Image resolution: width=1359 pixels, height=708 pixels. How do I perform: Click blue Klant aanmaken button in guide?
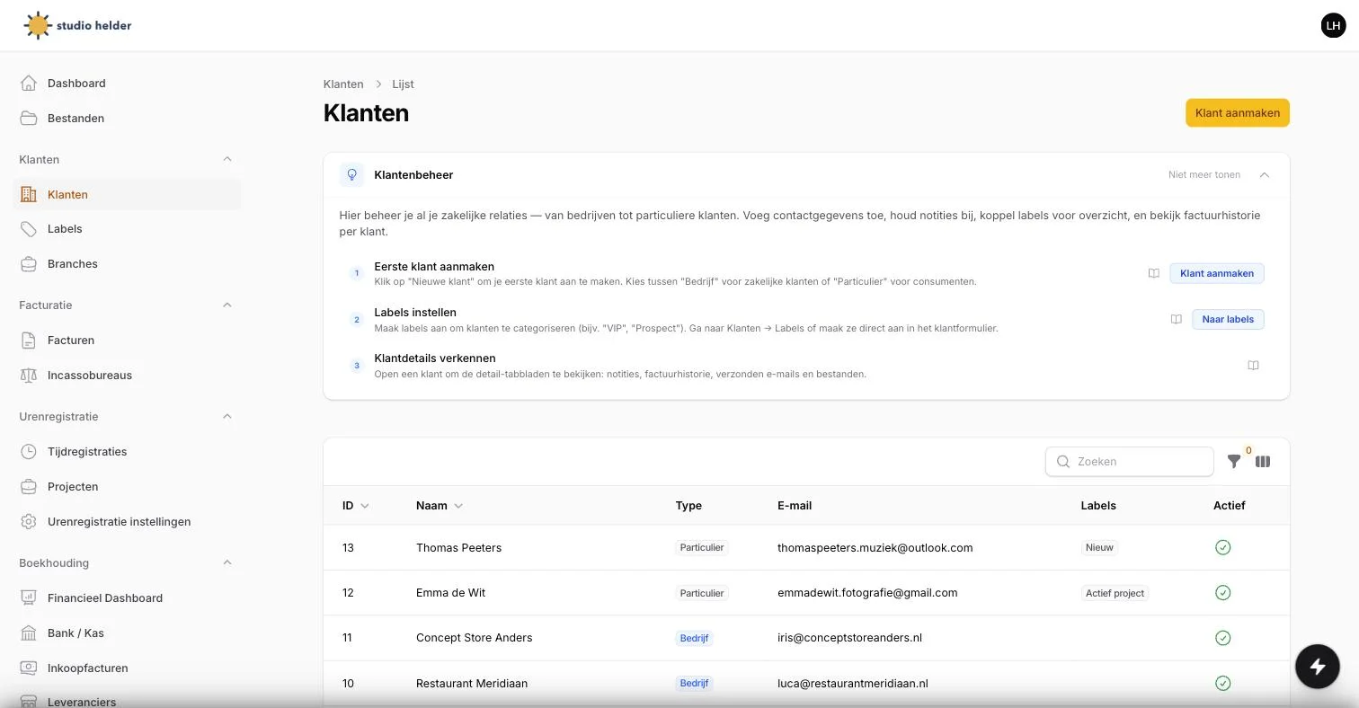(1217, 273)
